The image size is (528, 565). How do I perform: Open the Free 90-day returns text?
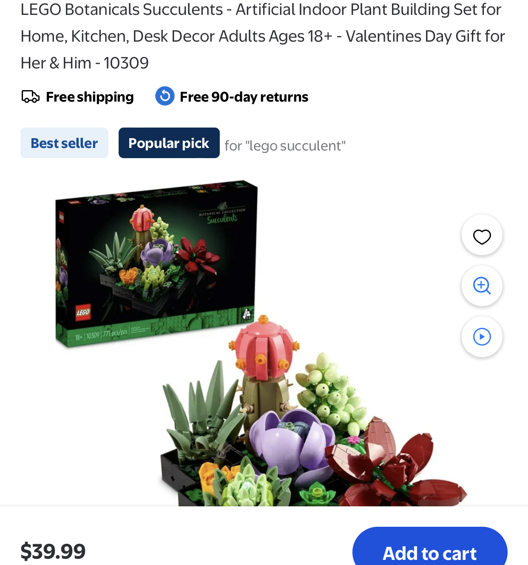(244, 97)
